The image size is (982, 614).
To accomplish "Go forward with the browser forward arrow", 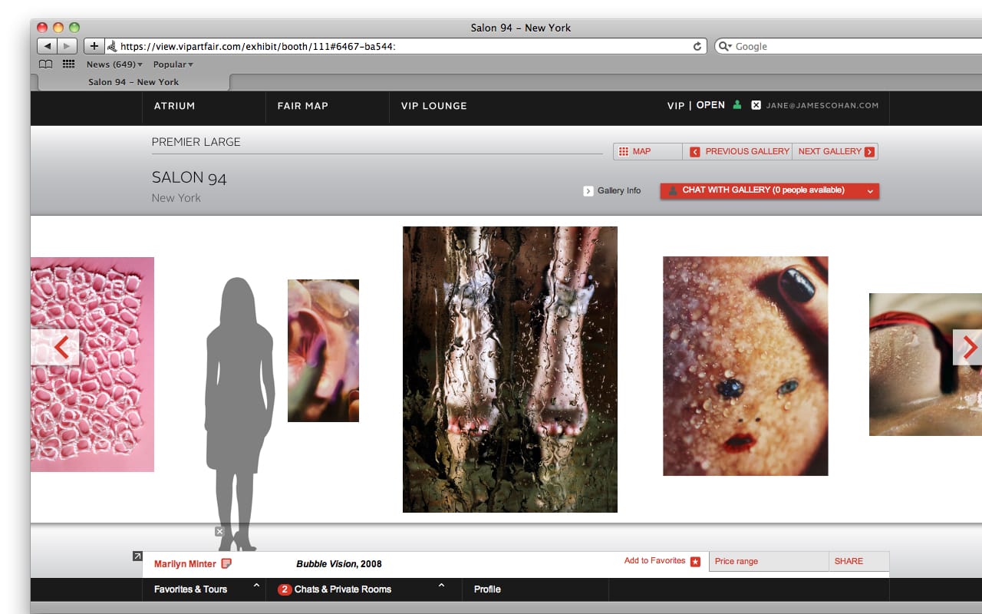I will tap(68, 46).
